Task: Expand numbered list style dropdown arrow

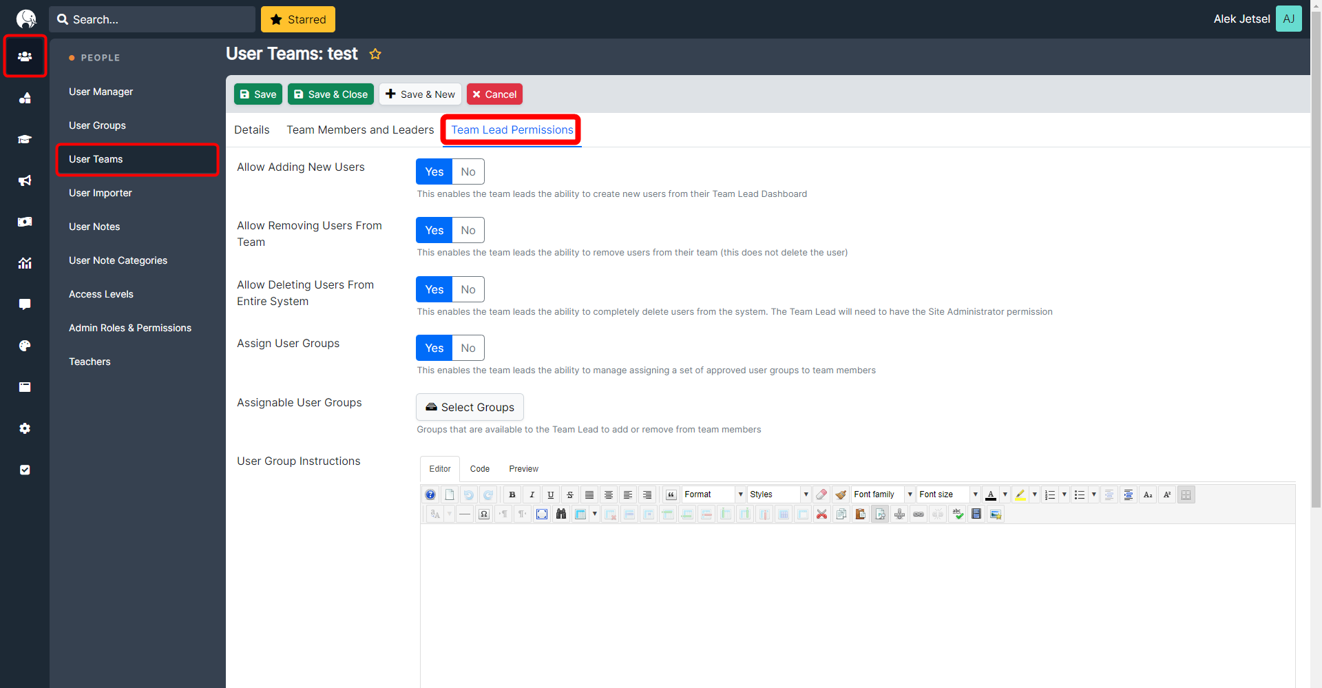Action: (x=1064, y=494)
